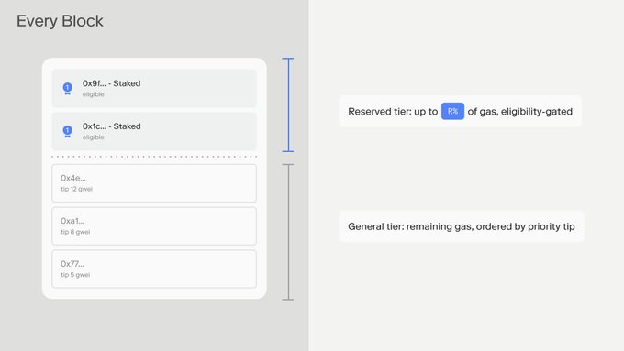Screen dimensions: 624x351
Task: Click 'of gas, eligibility-gated' text
Action: point(519,111)
